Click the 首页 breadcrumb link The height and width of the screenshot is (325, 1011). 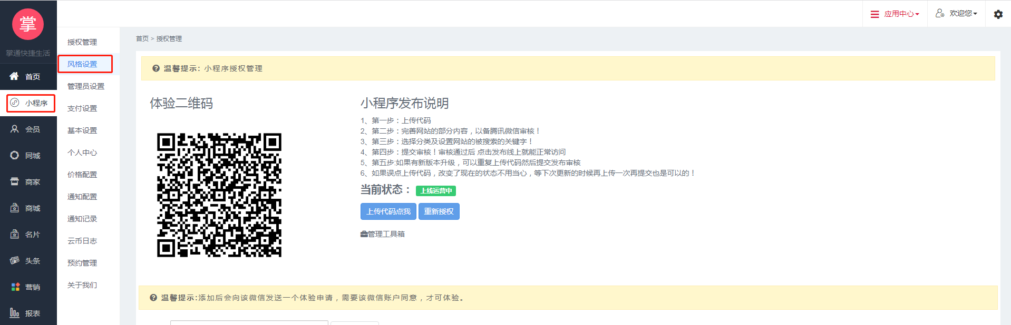point(142,39)
